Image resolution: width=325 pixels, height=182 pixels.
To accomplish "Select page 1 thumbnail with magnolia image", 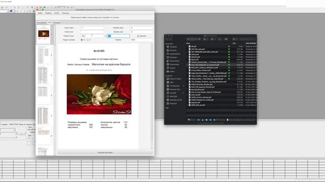I will [x=44, y=34].
